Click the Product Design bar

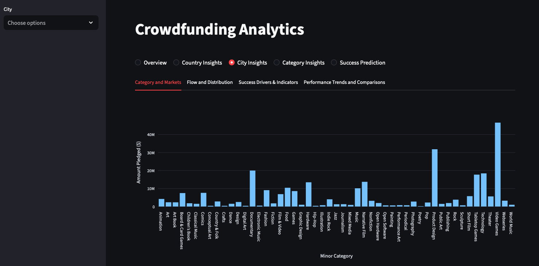pos(435,178)
